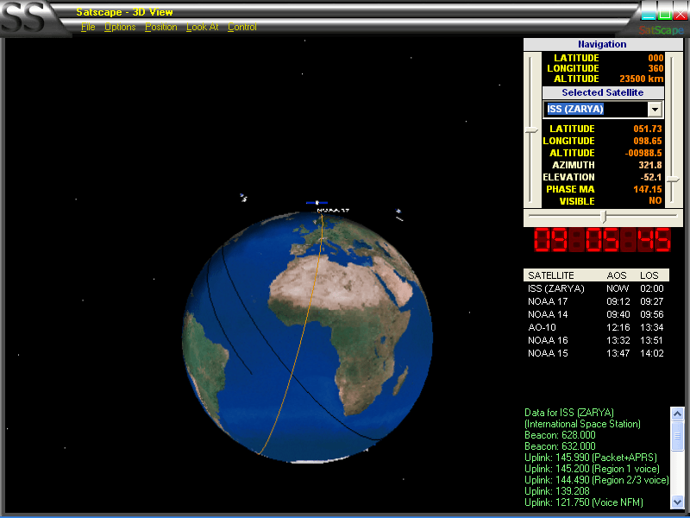The image size is (690, 518).
Task: Open the Look At menu
Action: click(x=203, y=28)
